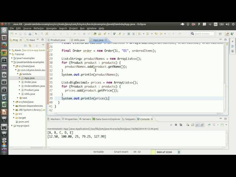The height and width of the screenshot is (177, 236).
Task: Open the Window menu
Action: click(x=91, y=28)
